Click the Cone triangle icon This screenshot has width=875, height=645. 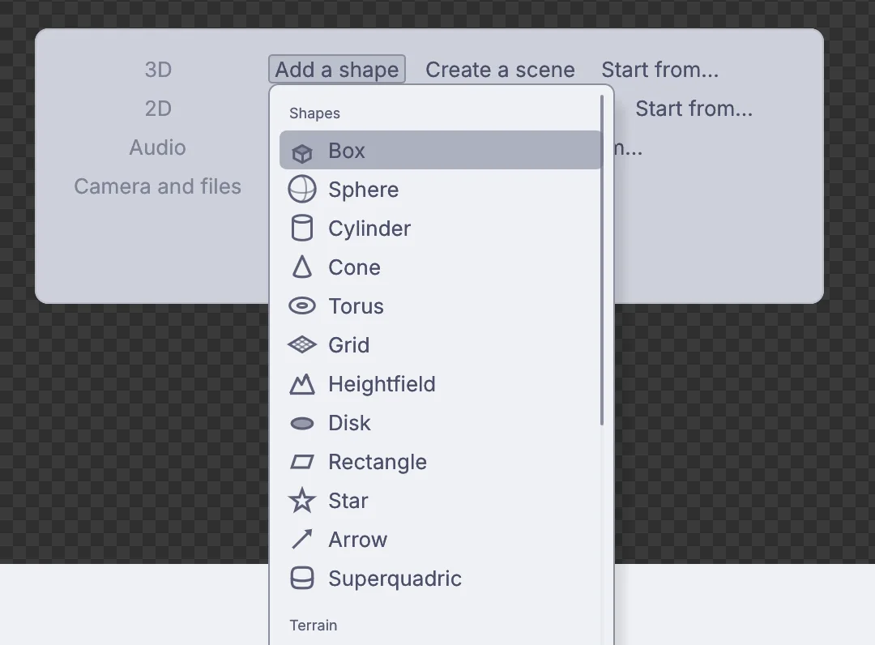tap(302, 267)
